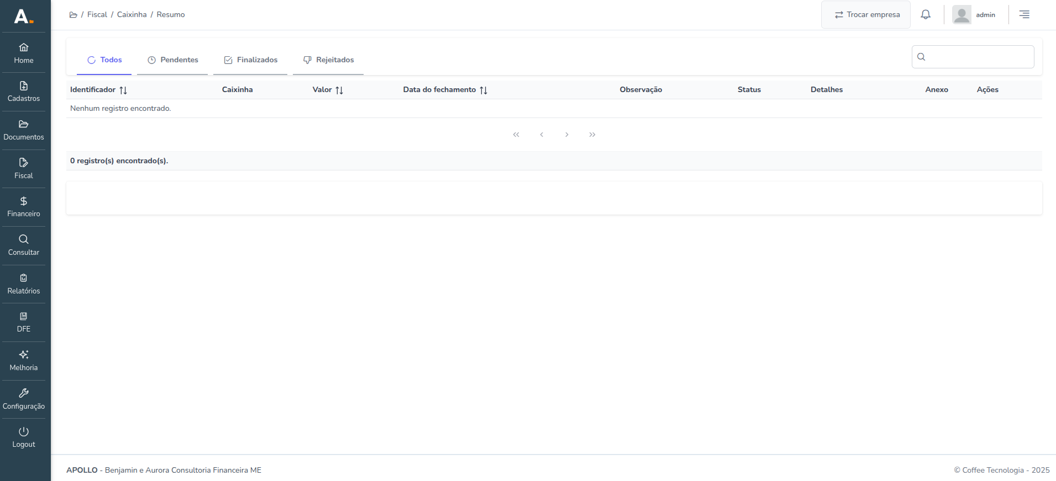Switch to the Rejeitados tab
This screenshot has height=481, width=1056.
[328, 60]
